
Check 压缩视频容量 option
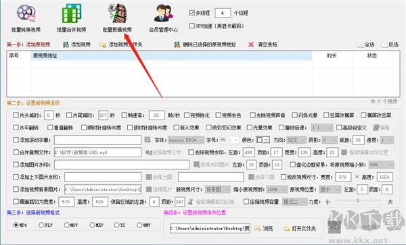click(x=246, y=202)
